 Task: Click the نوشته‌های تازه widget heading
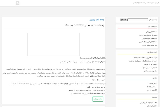point(153,26)
